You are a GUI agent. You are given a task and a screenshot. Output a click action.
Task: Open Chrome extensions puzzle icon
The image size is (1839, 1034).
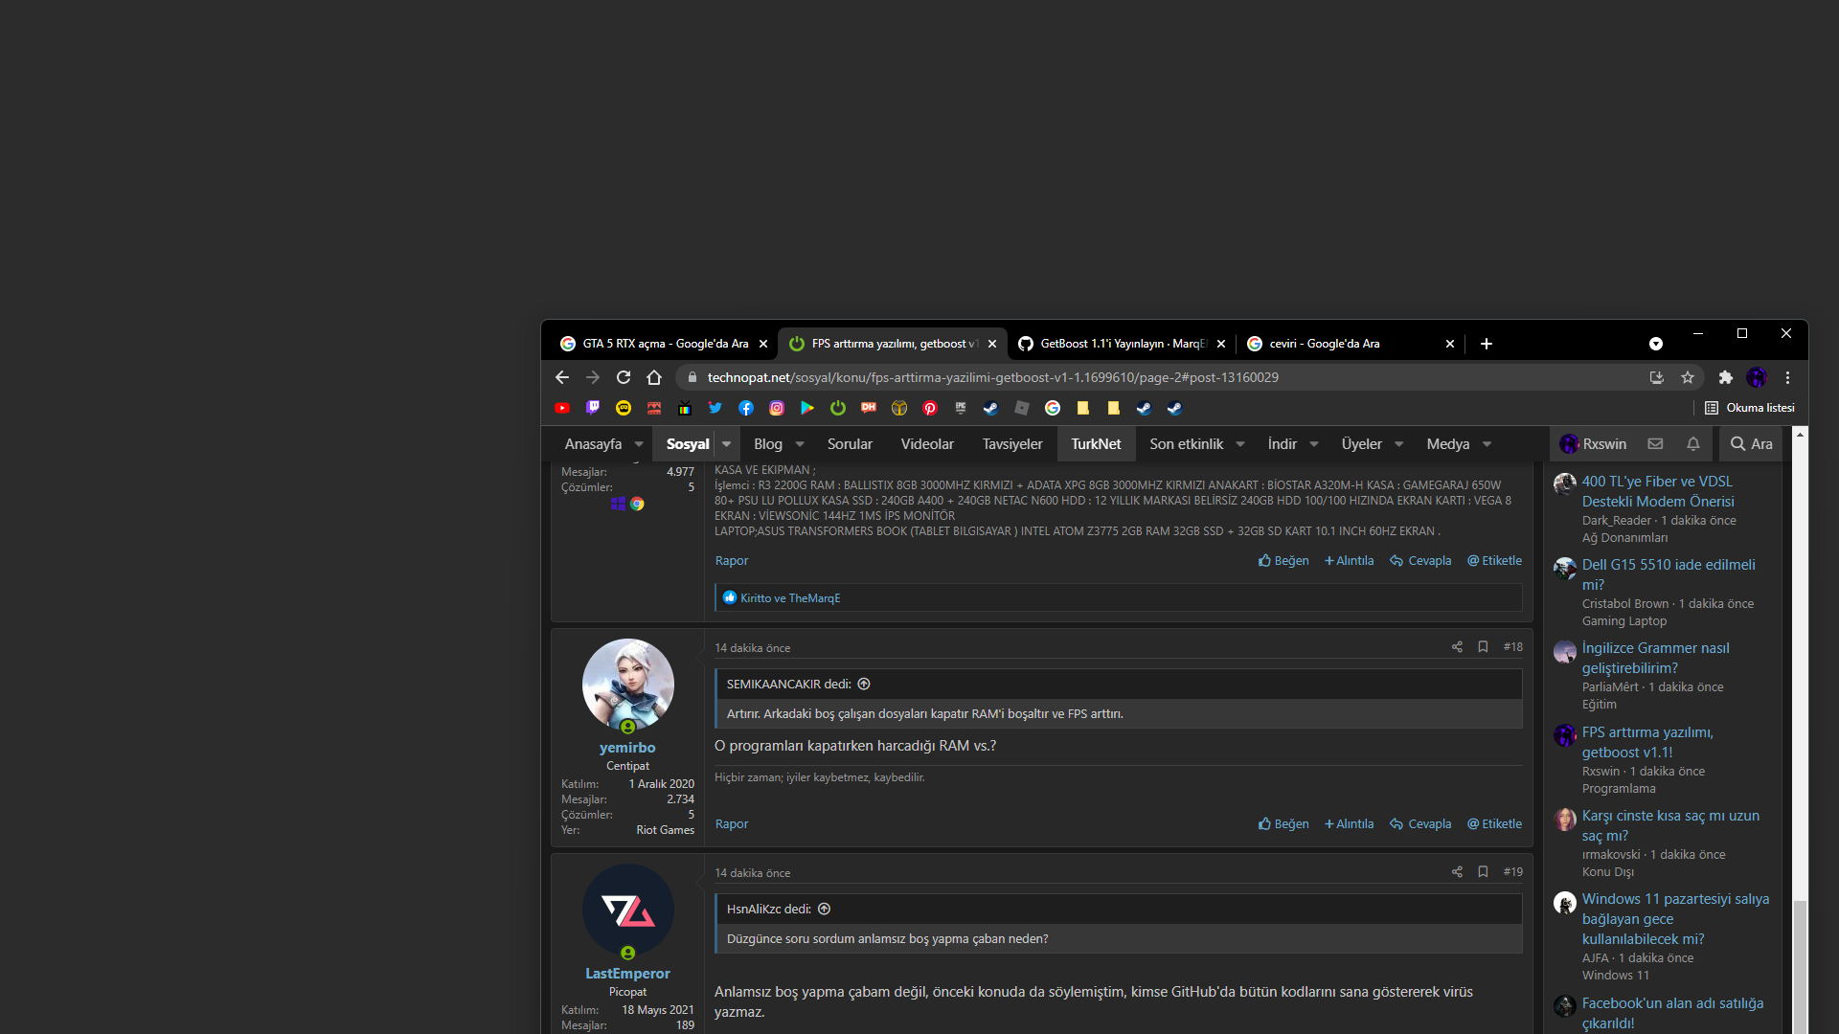(x=1726, y=377)
